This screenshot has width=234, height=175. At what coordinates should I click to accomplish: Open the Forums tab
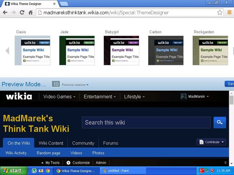[110, 143]
